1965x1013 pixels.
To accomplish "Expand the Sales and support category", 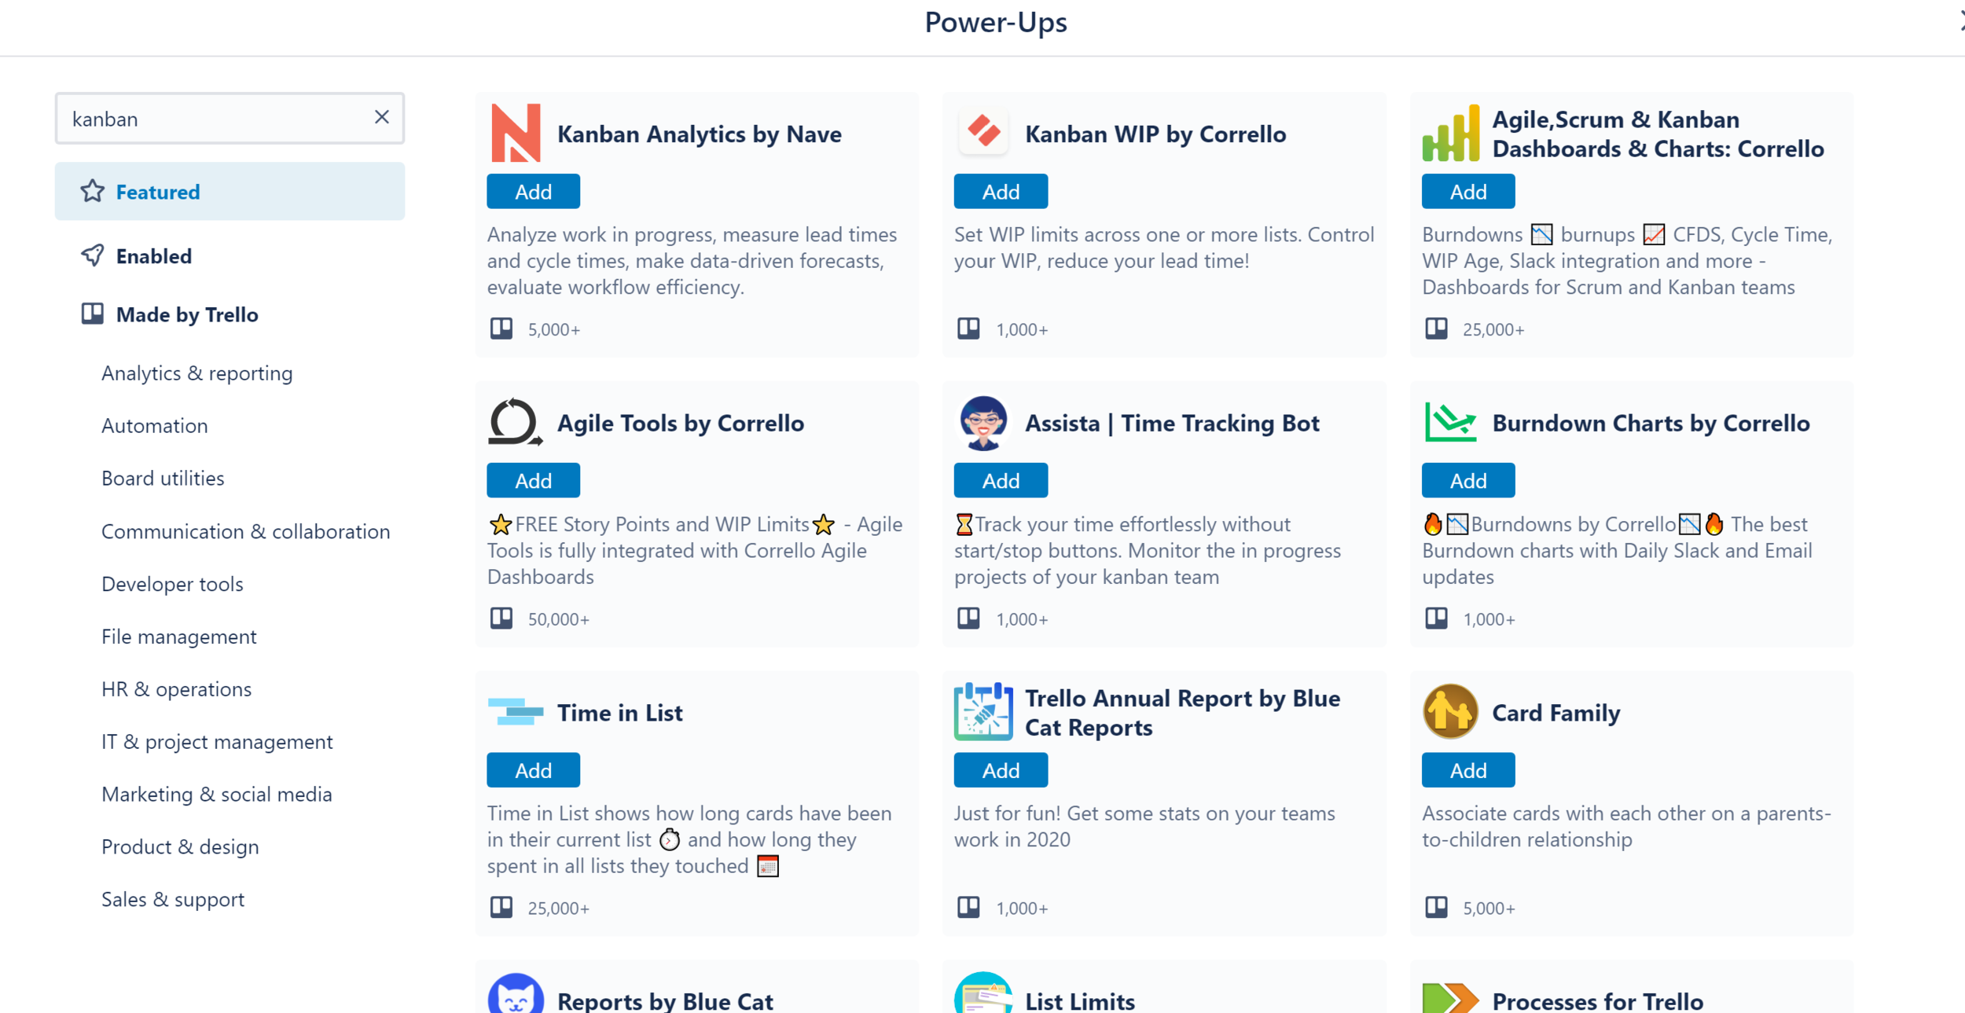I will click(172, 899).
